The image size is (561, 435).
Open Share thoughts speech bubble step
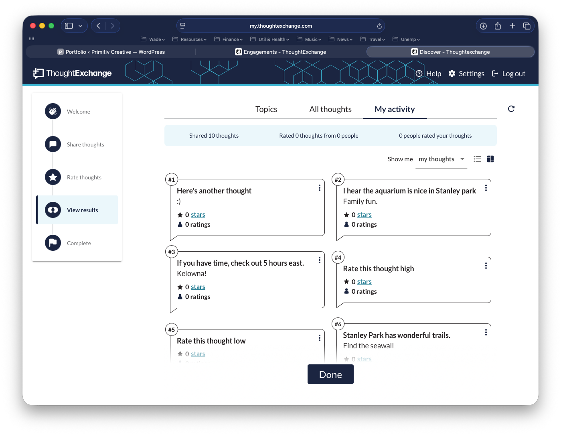point(53,144)
